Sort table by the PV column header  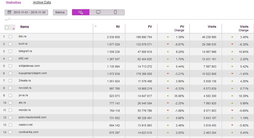pyautogui.click(x=150, y=27)
